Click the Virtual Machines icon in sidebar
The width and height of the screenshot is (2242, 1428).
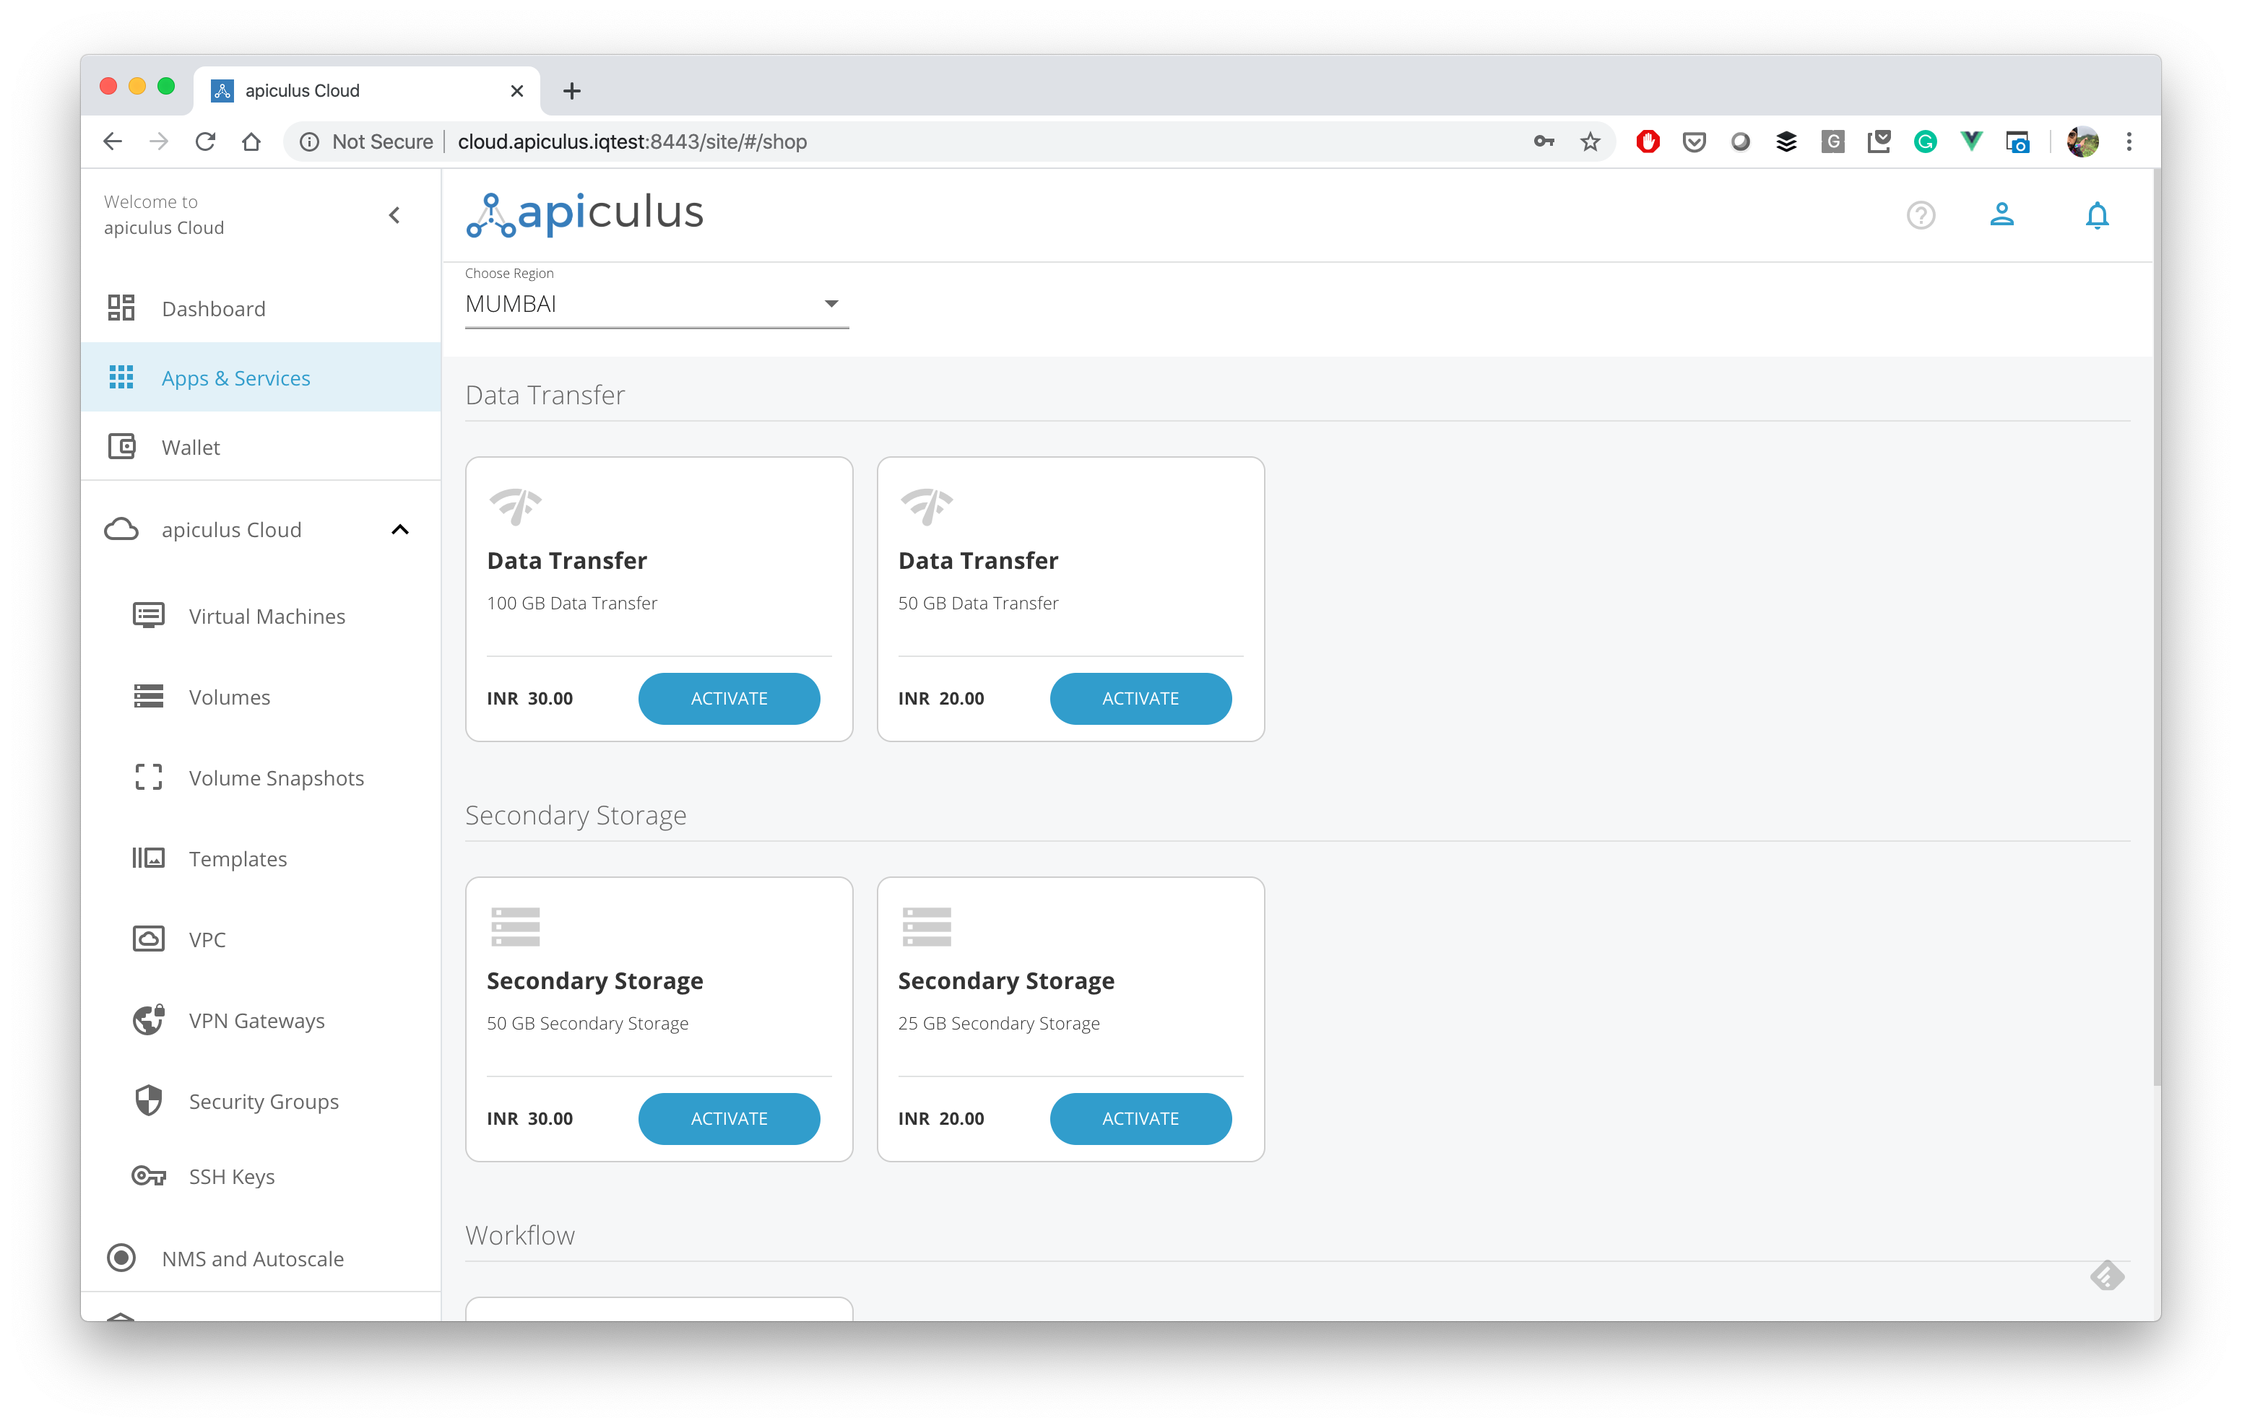pyautogui.click(x=149, y=617)
